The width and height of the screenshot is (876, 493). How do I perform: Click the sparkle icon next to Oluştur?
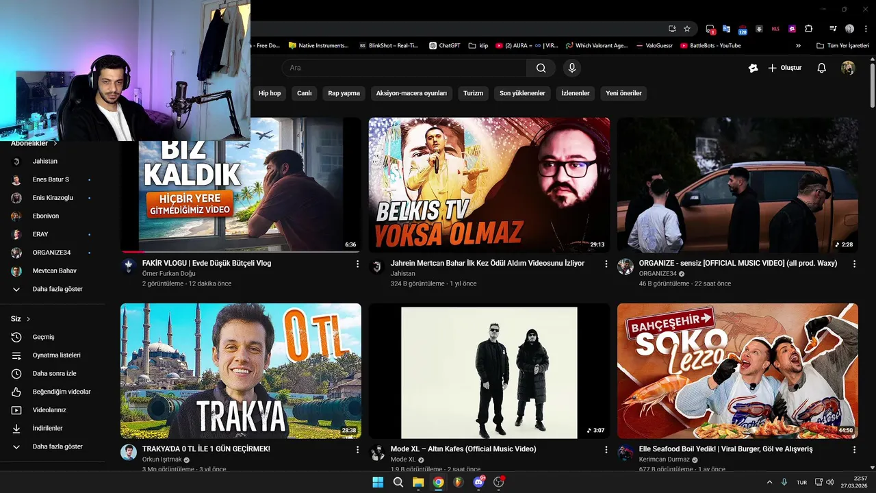[x=753, y=68]
